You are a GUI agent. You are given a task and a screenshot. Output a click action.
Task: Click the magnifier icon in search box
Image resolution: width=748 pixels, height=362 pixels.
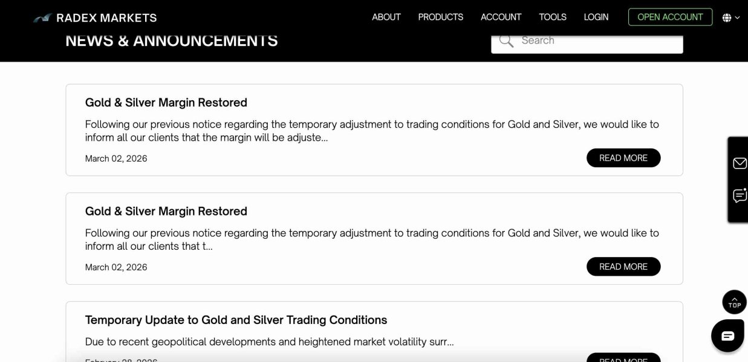coord(506,40)
